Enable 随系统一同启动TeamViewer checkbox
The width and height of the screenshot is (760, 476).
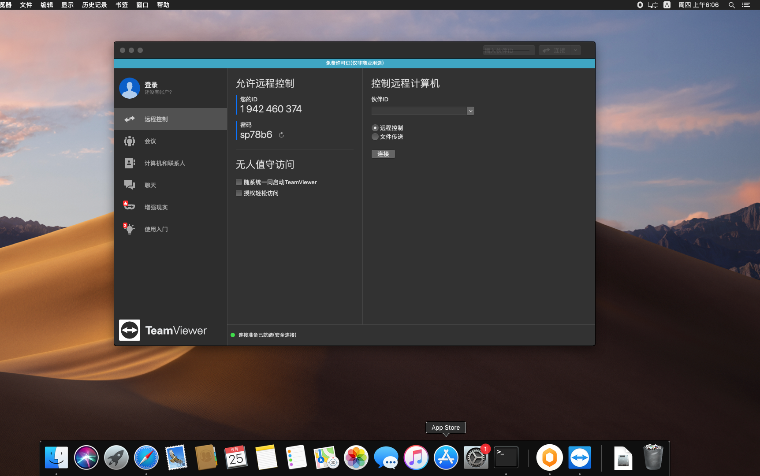239,182
